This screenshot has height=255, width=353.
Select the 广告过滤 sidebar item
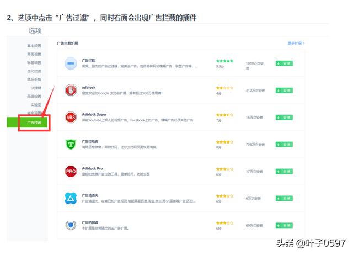coord(34,121)
